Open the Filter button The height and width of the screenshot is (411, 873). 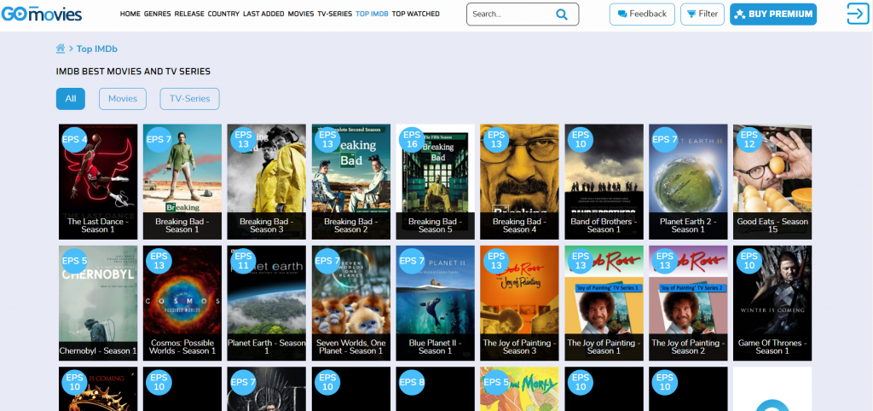[702, 14]
